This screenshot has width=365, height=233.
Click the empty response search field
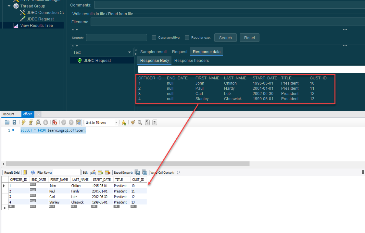(x=251, y=69)
